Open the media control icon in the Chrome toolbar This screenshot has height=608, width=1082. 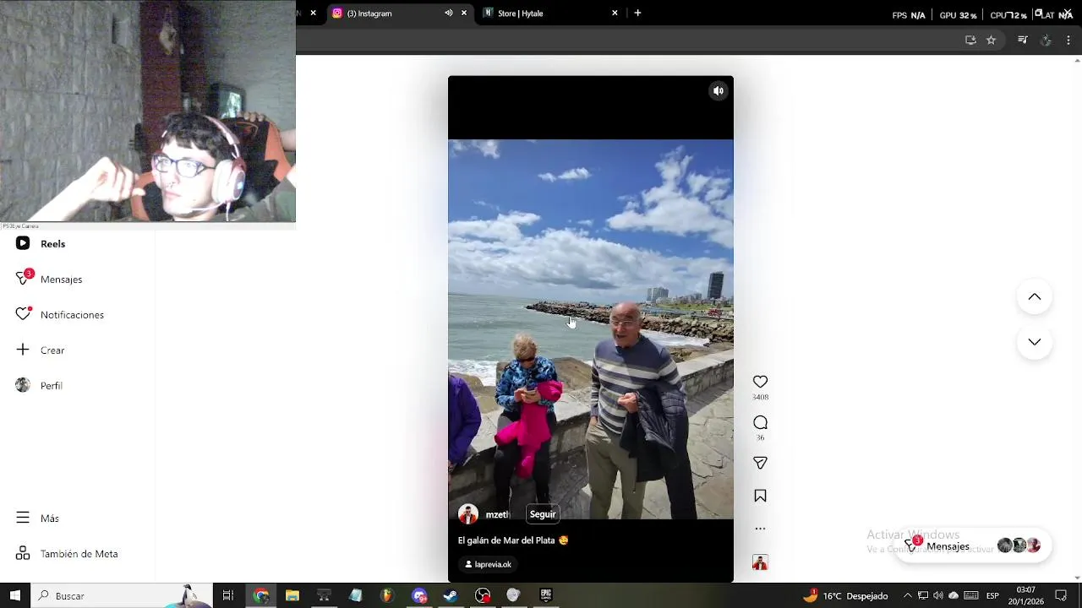coord(1023,40)
